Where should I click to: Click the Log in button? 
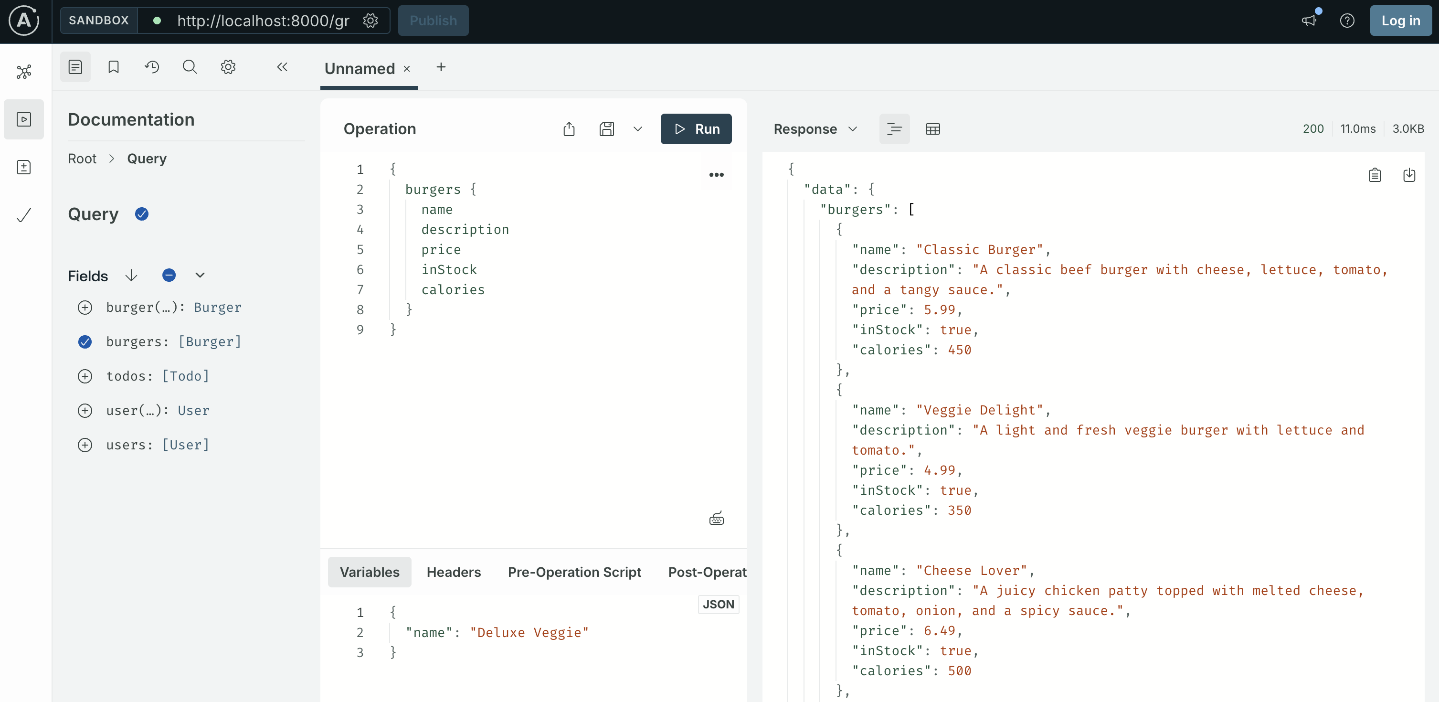1400,21
